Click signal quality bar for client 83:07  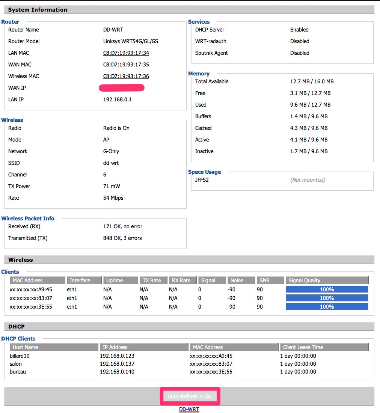pos(327,298)
